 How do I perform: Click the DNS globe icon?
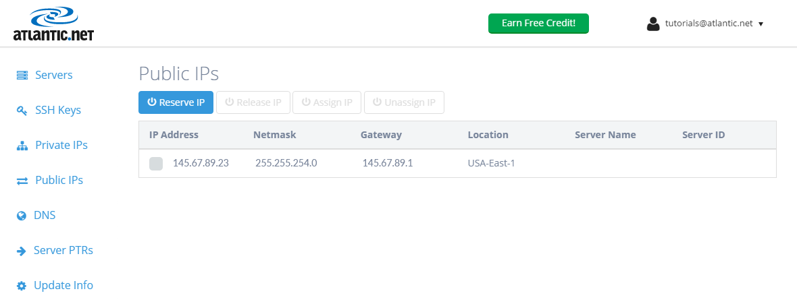click(x=22, y=216)
